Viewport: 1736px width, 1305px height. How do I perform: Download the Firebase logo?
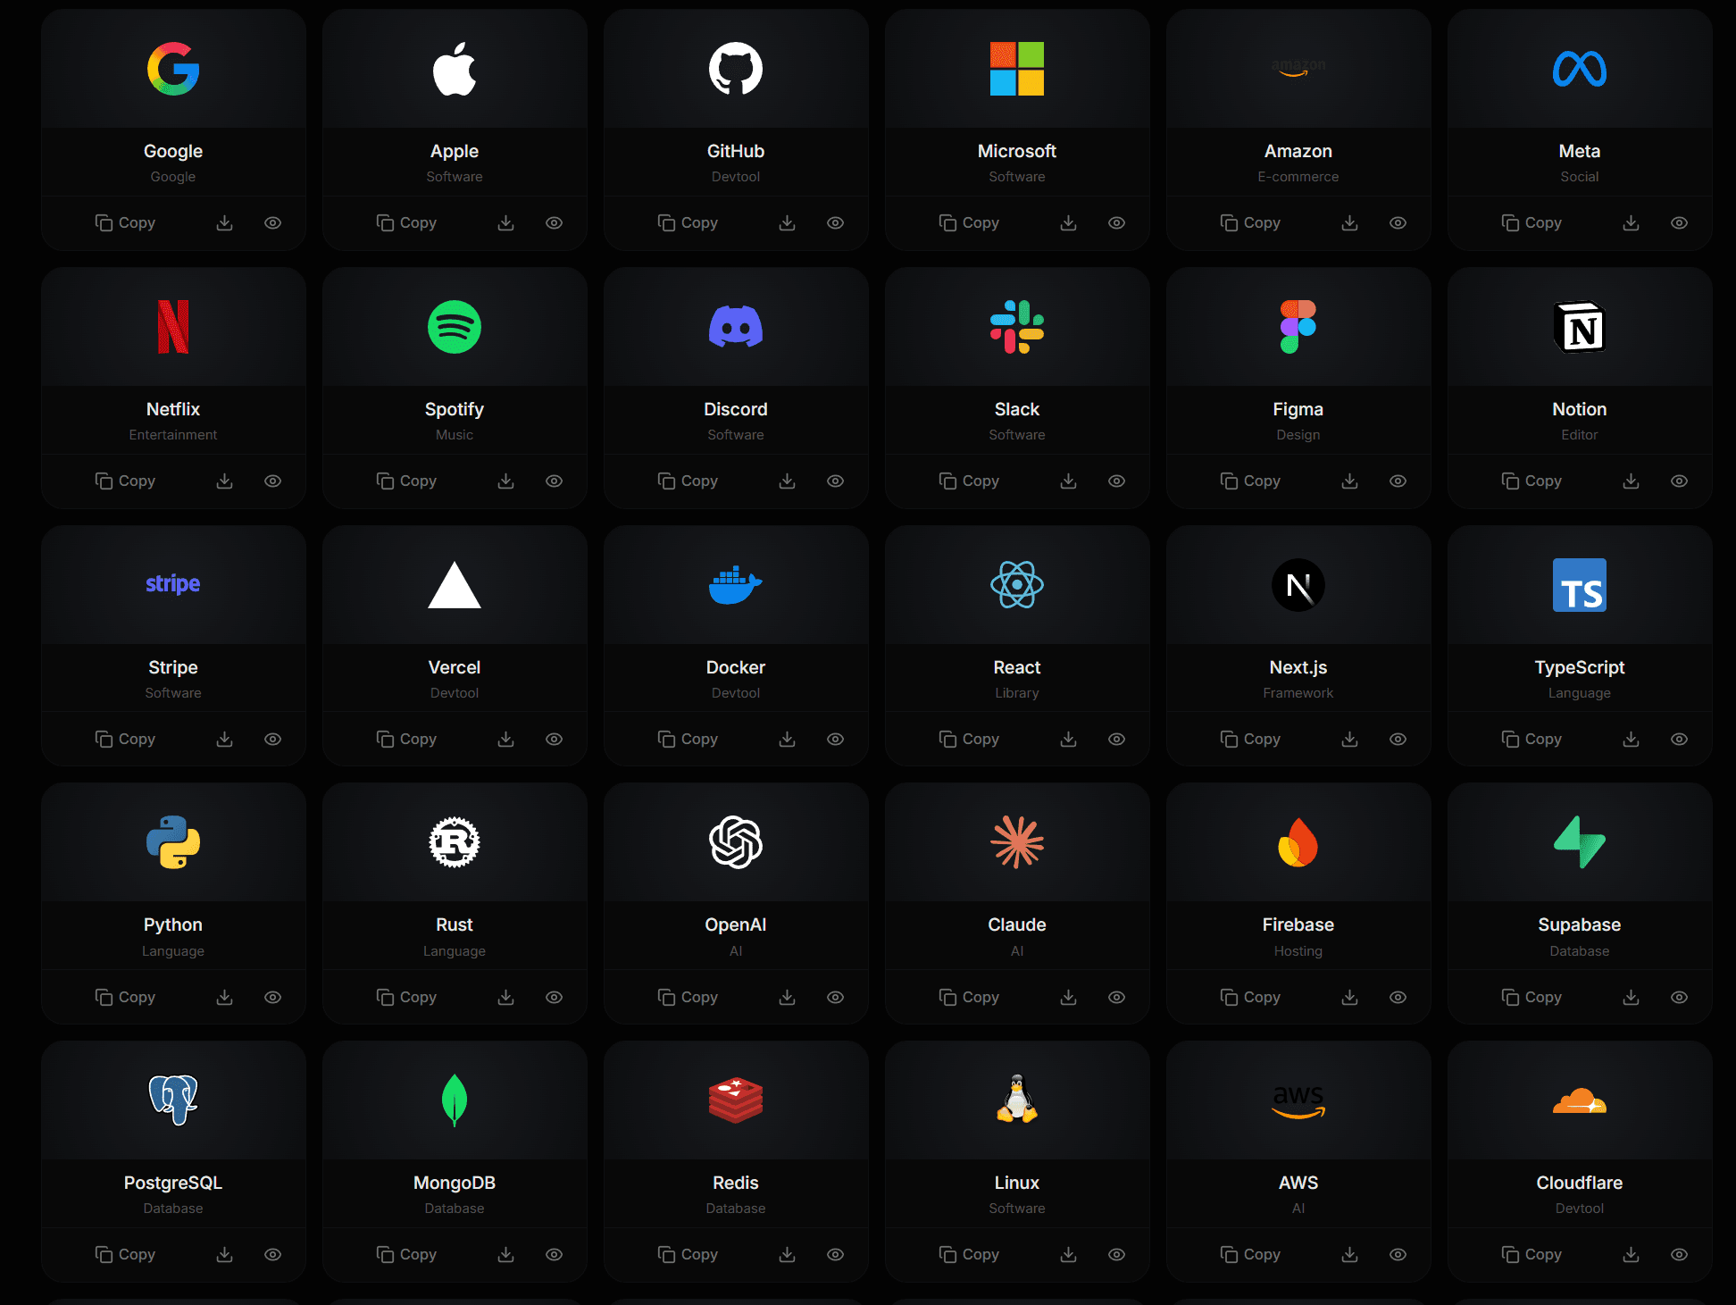1349,998
